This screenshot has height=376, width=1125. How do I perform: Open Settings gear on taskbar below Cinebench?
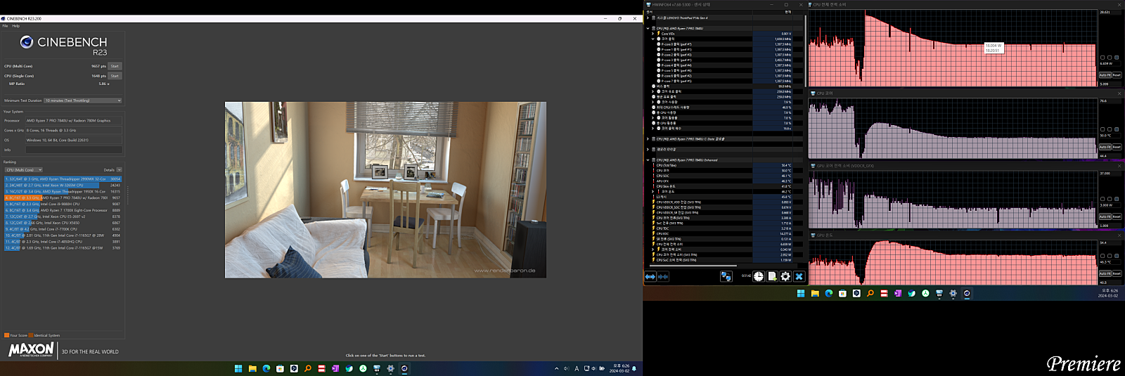click(390, 368)
